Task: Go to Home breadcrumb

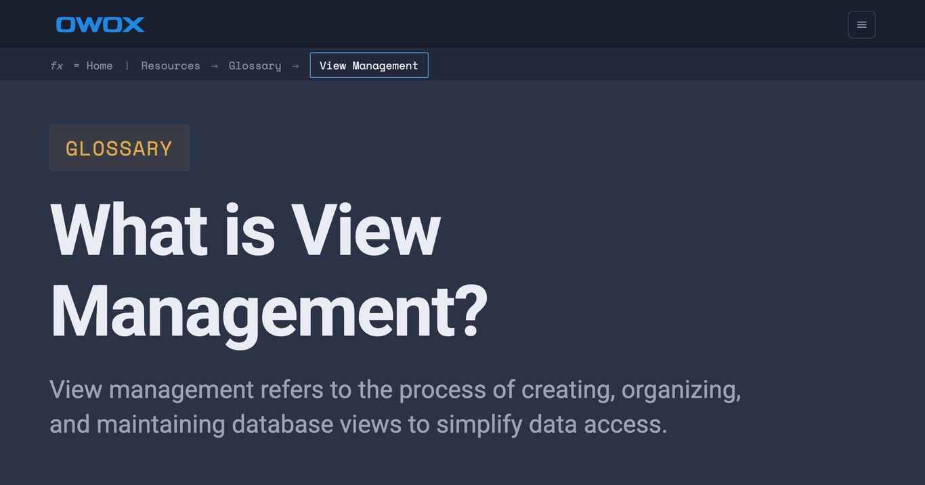Action: (100, 66)
